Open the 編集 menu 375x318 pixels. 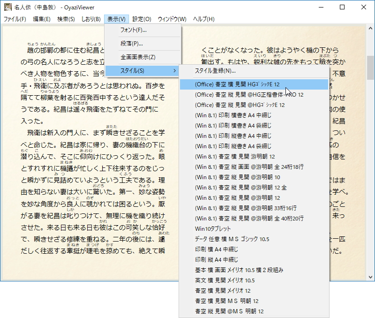click(41, 20)
